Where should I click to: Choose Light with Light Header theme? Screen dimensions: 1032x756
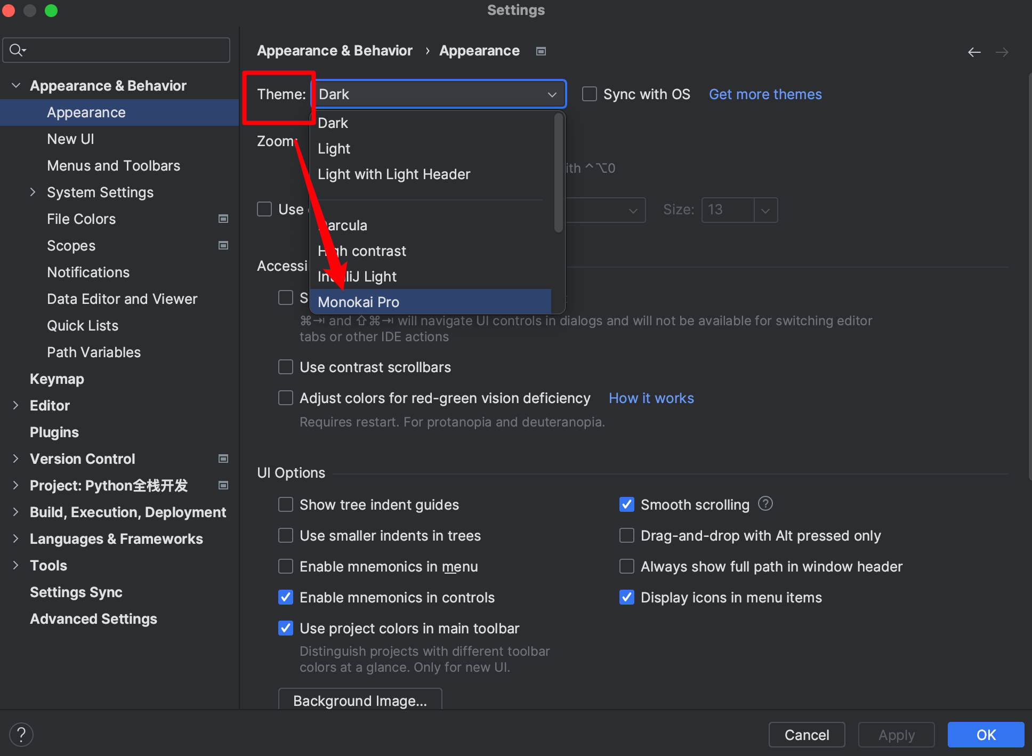tap(394, 174)
